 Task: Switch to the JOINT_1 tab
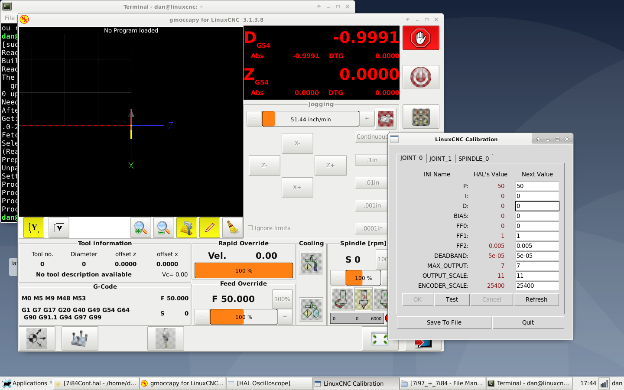coord(440,159)
